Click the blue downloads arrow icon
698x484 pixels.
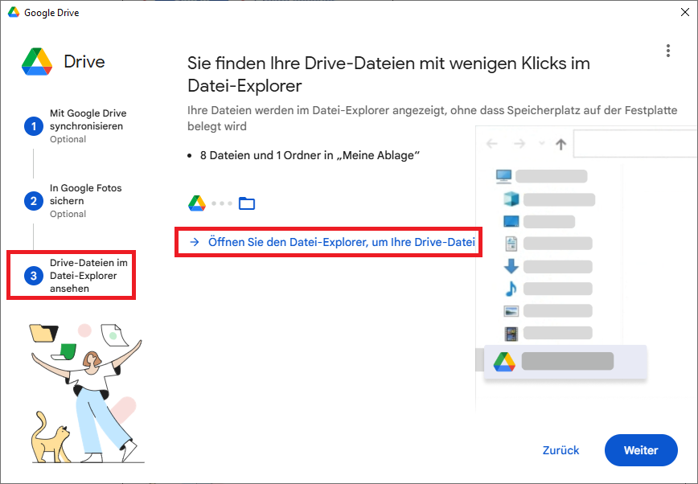[511, 266]
